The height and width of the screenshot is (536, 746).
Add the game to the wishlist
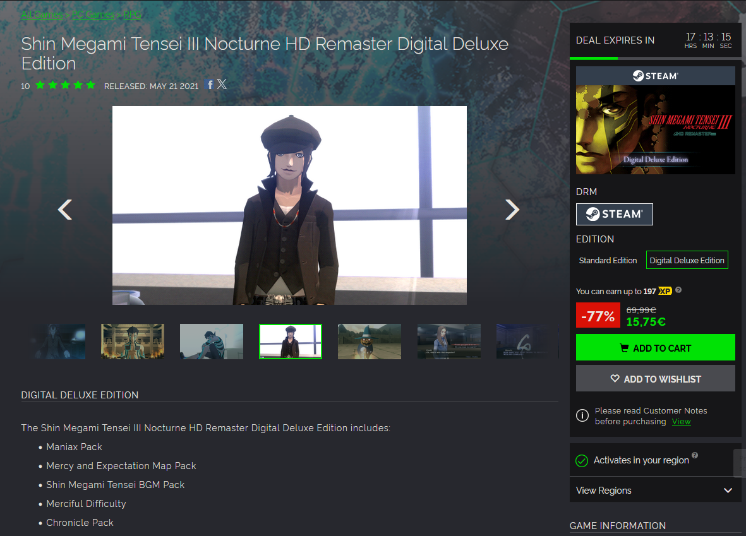pos(655,379)
